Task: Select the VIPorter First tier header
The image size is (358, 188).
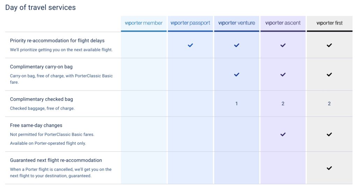Action: (x=329, y=23)
